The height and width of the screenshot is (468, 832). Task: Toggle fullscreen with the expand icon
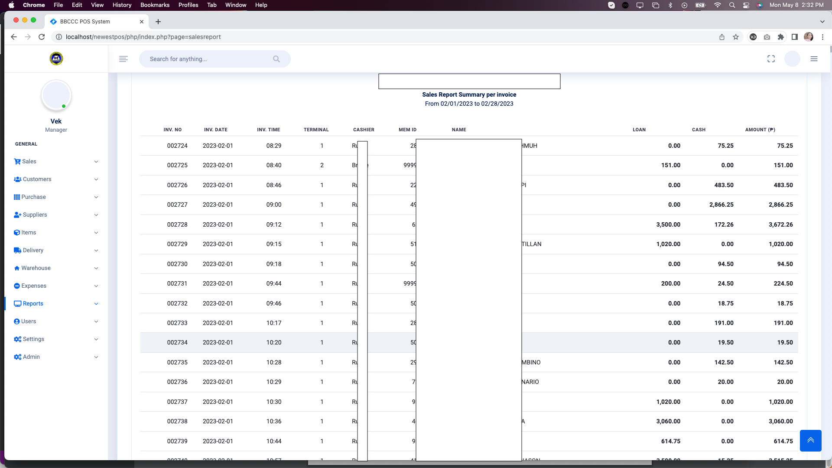point(771,59)
